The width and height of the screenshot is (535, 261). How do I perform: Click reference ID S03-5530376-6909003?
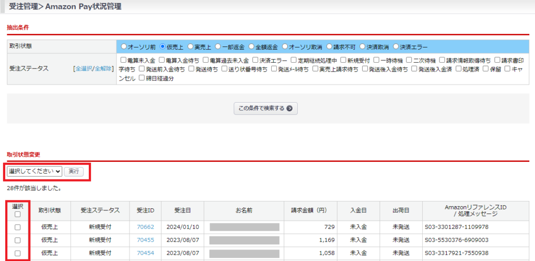pyautogui.click(x=457, y=240)
